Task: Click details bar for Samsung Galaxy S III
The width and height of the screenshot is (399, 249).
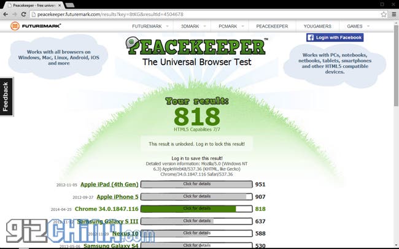Action: coord(196,221)
